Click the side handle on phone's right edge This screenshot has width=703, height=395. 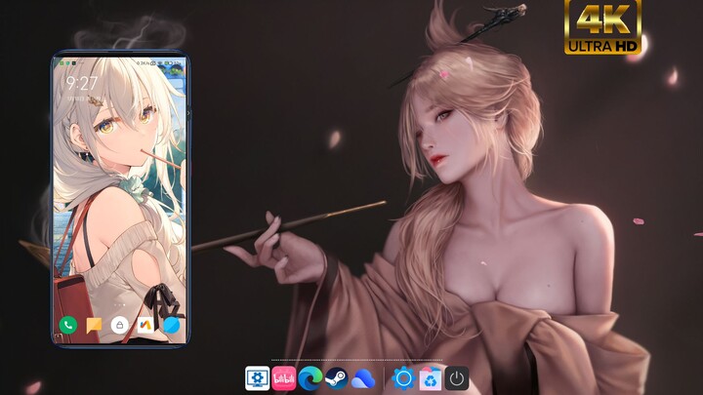click(x=188, y=114)
